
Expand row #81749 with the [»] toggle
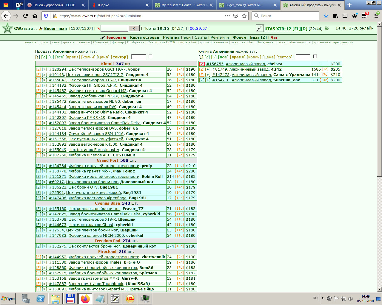pos(208,69)
